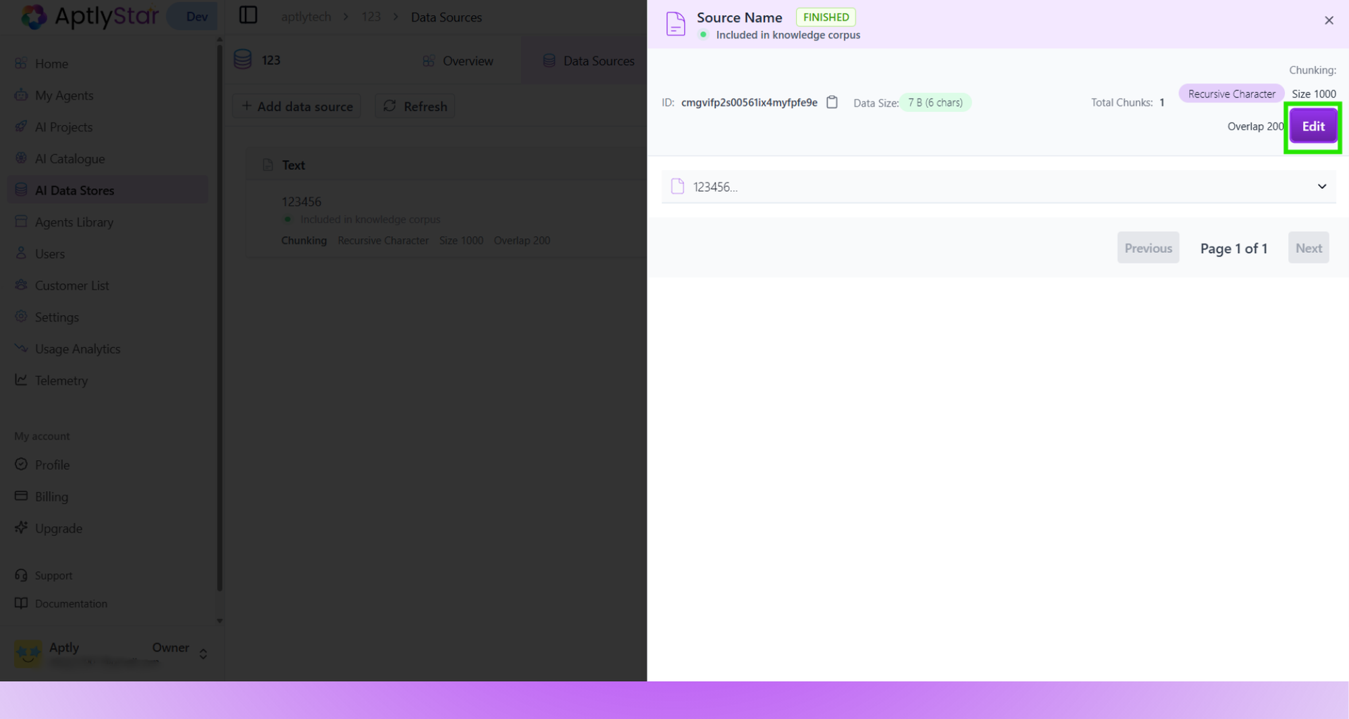1349x719 pixels.
Task: Switch to the Overview tab
Action: (459, 60)
